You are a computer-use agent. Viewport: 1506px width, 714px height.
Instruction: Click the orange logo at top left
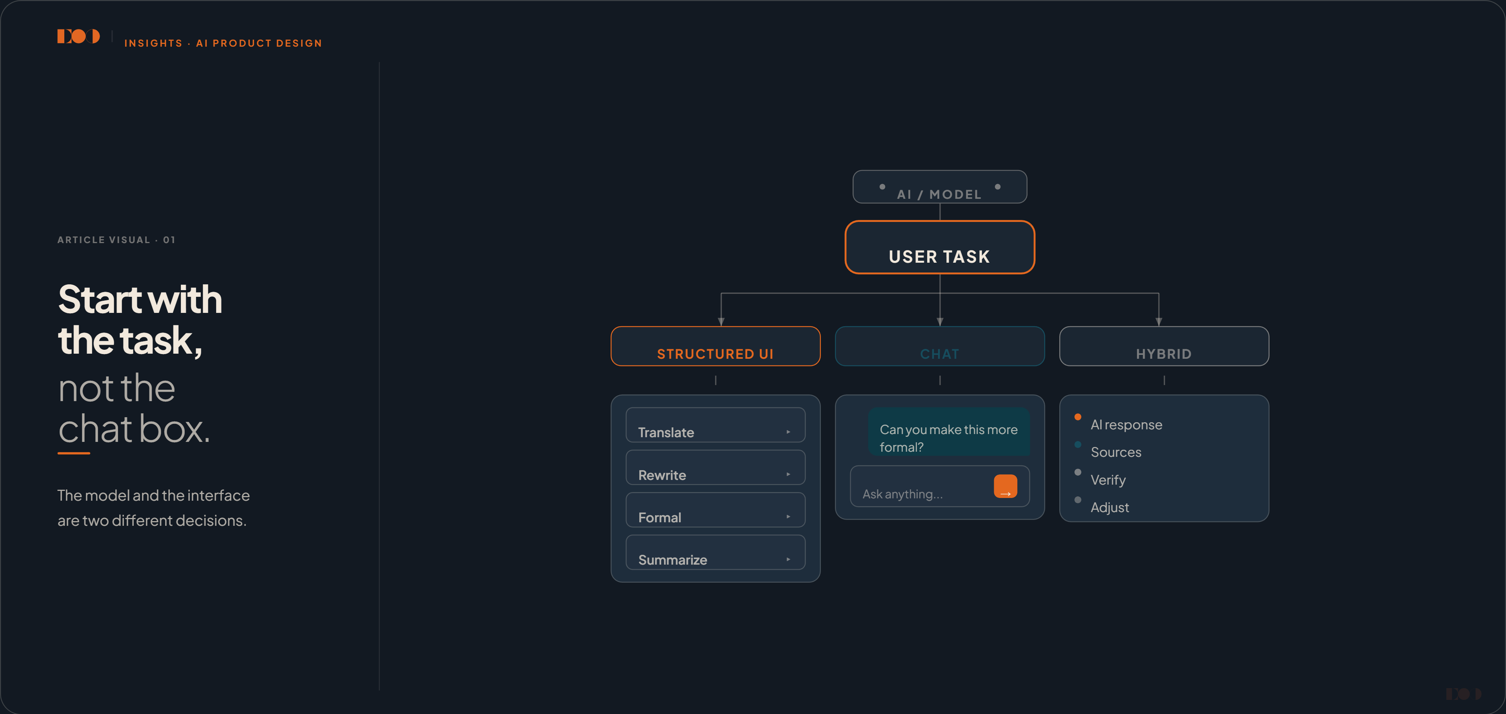(x=78, y=36)
